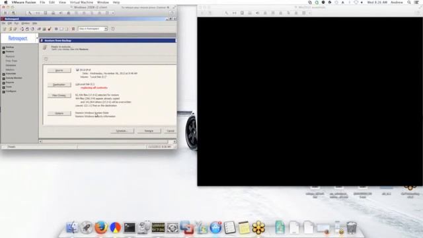Open yellow notepad icon in Dock
This screenshot has width=423, height=238.
point(244,227)
